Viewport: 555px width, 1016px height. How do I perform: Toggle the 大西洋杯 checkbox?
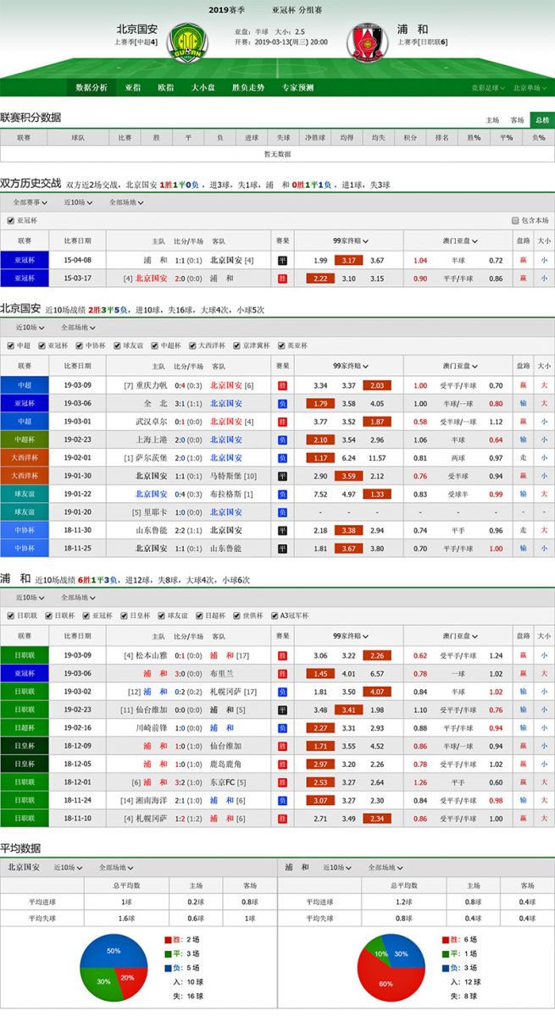pos(191,345)
